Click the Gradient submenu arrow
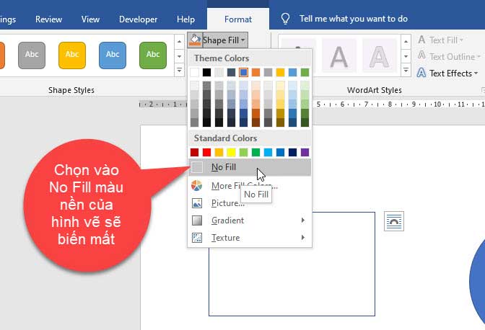 pos(303,220)
